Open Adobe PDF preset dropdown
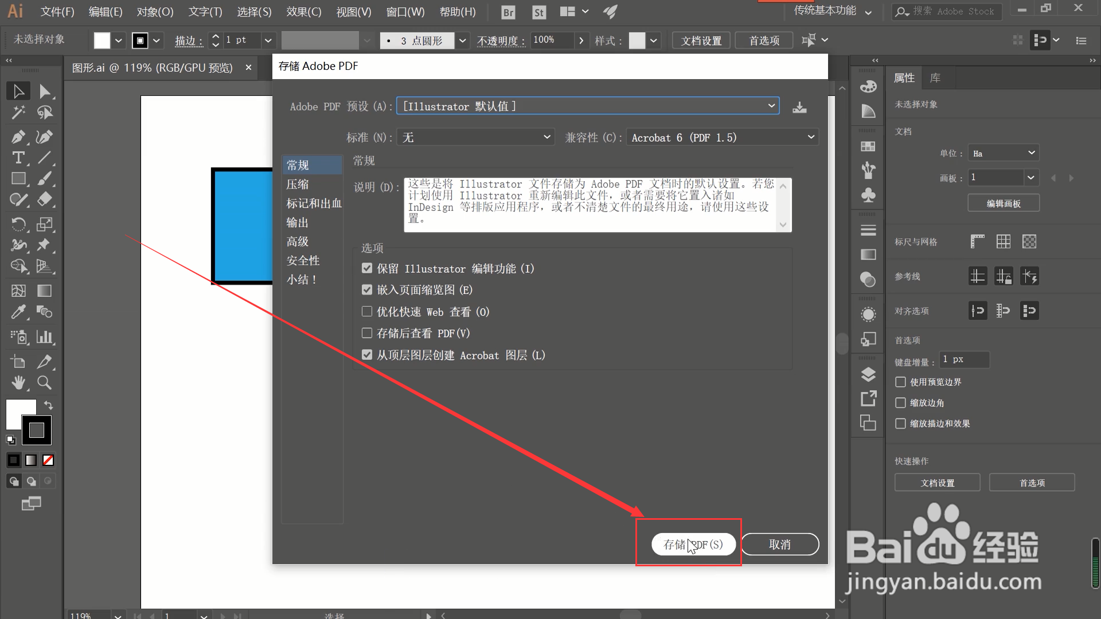 (x=588, y=106)
